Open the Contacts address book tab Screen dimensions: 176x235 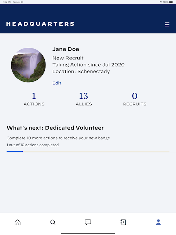click(123, 222)
